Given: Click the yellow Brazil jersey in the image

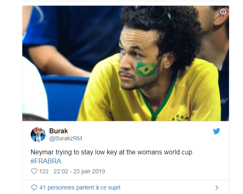Looking at the screenshot, I should (x=149, y=97).
